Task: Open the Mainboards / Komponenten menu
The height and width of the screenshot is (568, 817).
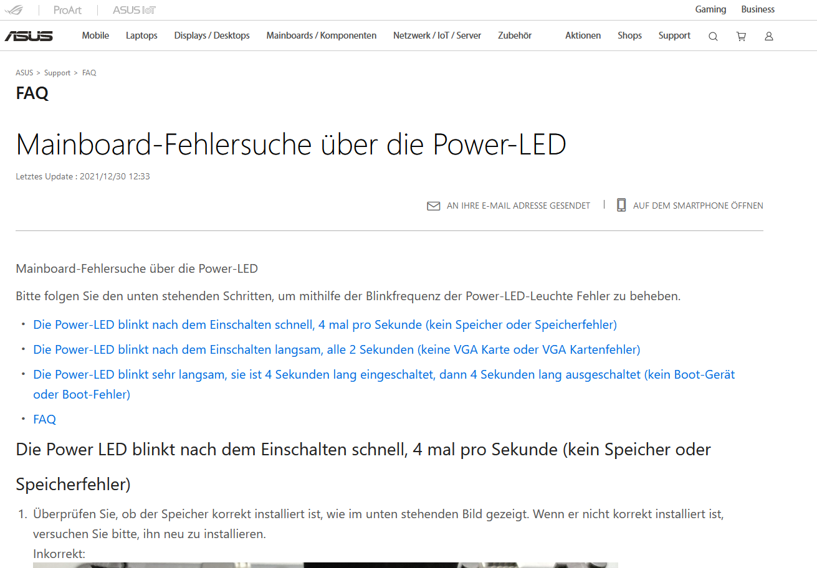Action: click(x=322, y=35)
